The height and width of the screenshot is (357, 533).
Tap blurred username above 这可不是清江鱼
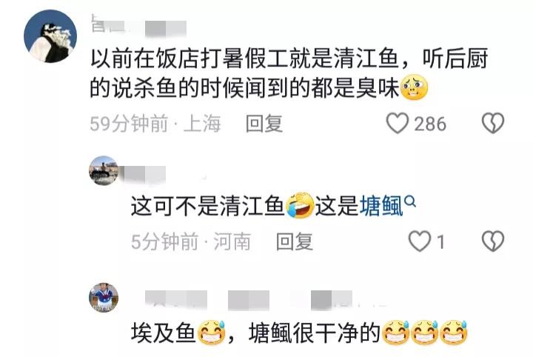144,174
